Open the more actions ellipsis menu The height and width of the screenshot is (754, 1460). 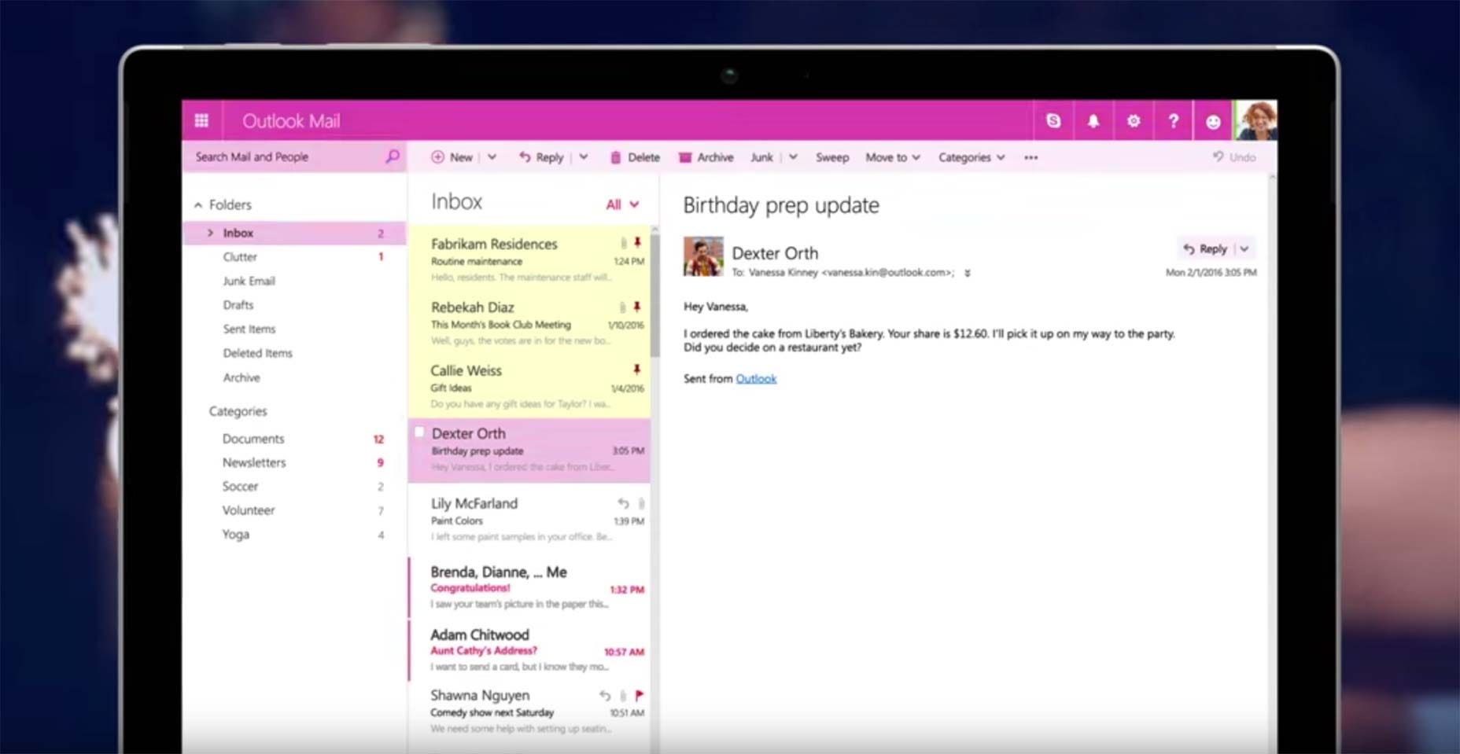[1030, 157]
